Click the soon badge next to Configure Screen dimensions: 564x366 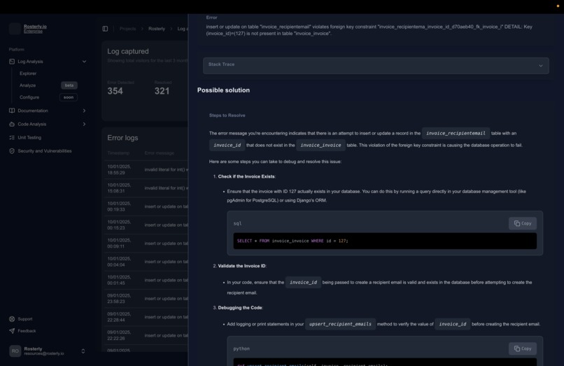(69, 97)
